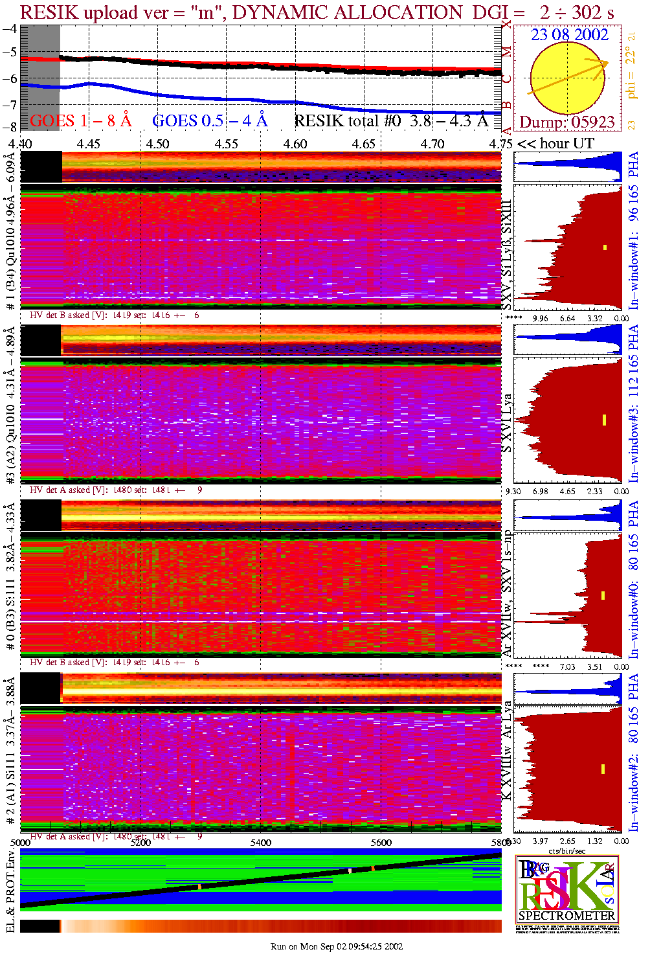Viewport: 650px width, 956px height.
Task: Click the grey shaded region in GOES plot
Action: click(x=40, y=78)
